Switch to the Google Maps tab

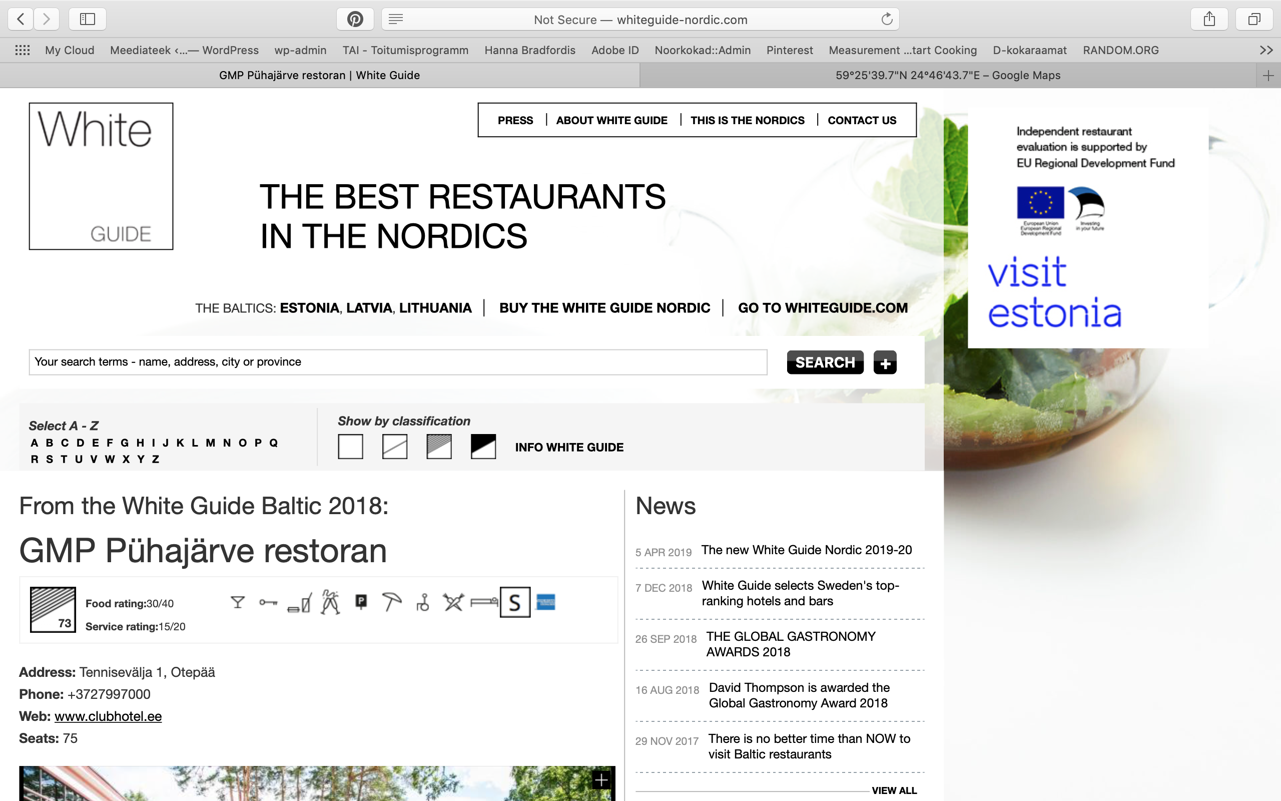948,75
